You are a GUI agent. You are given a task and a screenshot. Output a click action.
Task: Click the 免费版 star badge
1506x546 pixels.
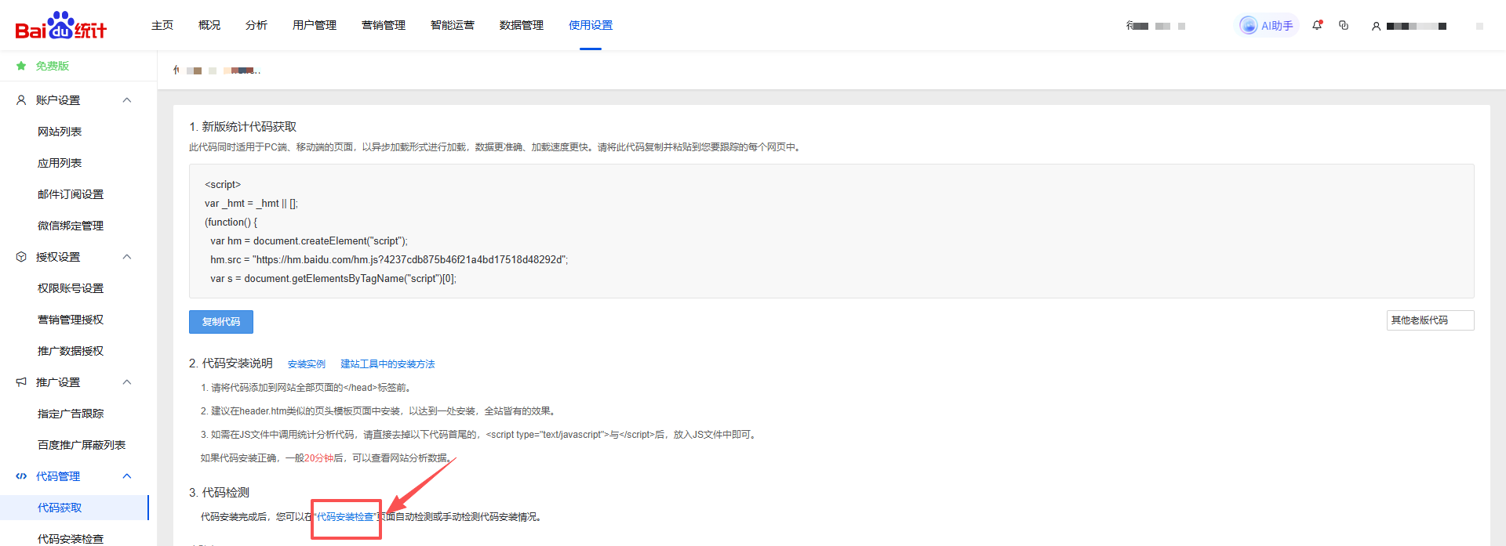[x=22, y=66]
